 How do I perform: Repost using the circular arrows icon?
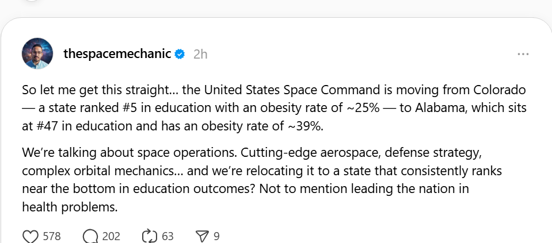pyautogui.click(x=150, y=236)
